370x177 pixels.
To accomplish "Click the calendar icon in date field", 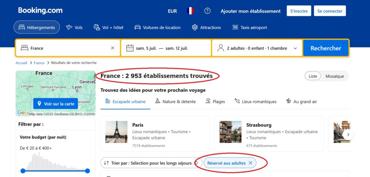I will [130, 48].
